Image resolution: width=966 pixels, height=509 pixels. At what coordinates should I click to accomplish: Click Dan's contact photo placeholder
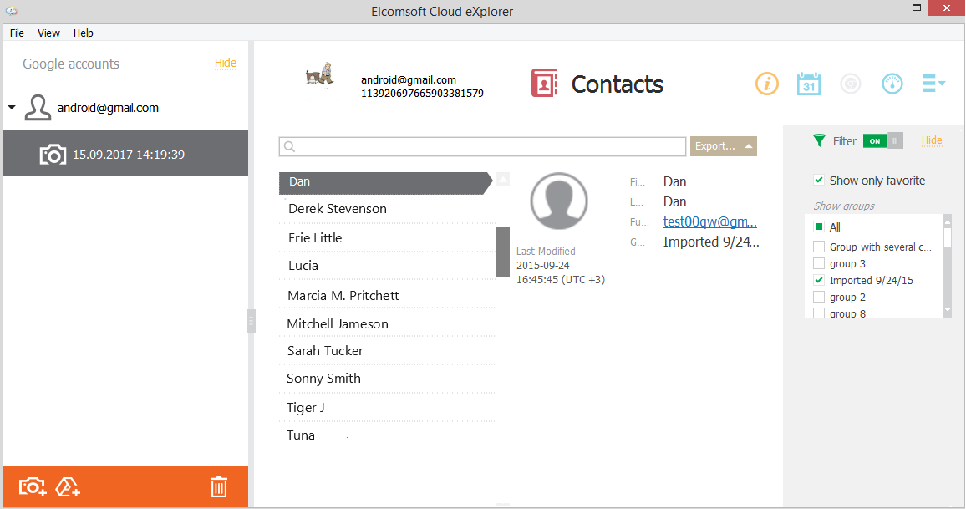(559, 201)
